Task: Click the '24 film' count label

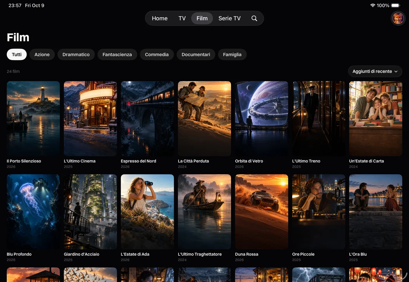Action: coord(13,71)
